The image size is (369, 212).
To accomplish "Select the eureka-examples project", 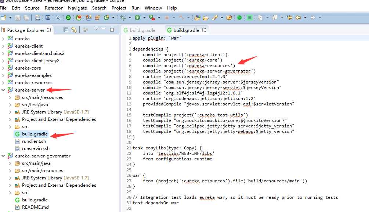I will point(33,75).
